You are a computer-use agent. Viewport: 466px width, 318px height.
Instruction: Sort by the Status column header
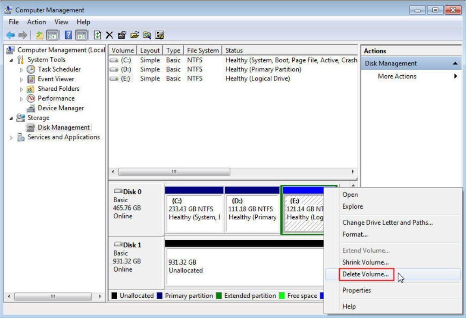[290, 50]
